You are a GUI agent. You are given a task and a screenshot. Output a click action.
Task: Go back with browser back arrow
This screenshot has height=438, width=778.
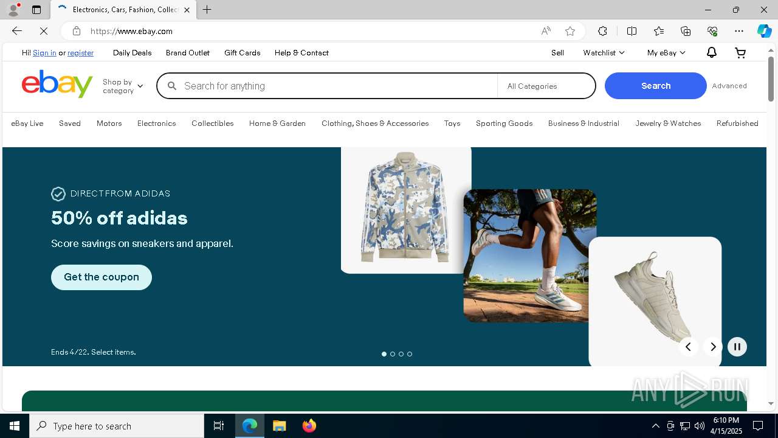(x=17, y=31)
